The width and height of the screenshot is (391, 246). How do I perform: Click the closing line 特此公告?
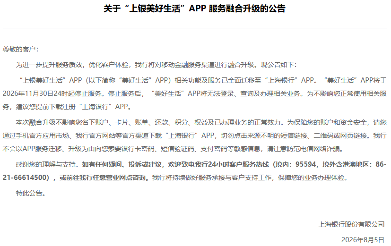point(31,193)
